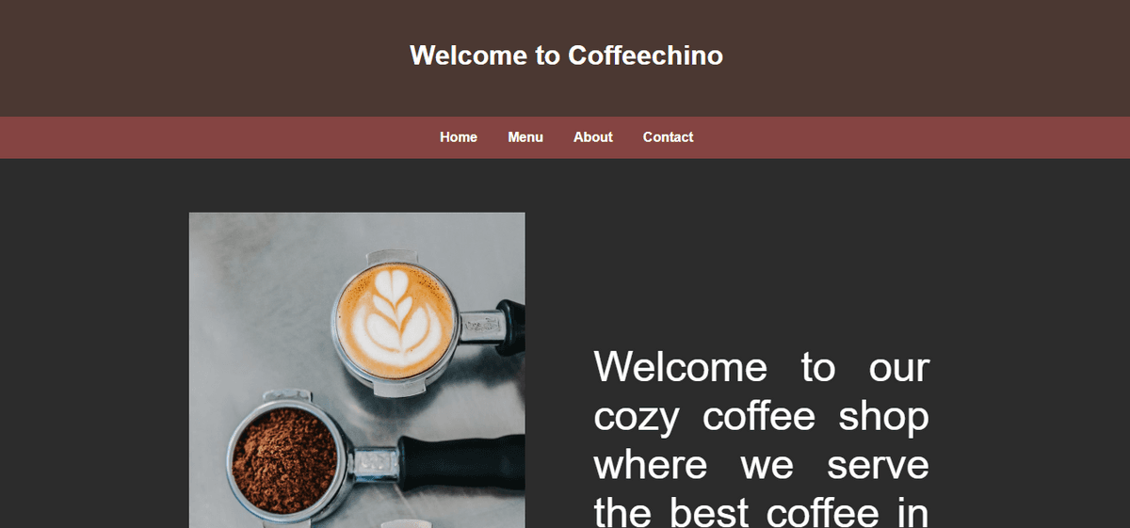Click the ground coffee portafilter in photo
The height and width of the screenshot is (528, 1130).
pyautogui.click(x=284, y=460)
